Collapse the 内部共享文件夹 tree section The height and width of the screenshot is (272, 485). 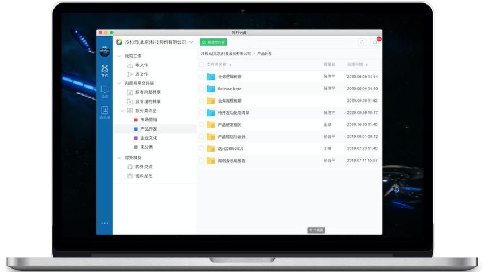[x=119, y=84]
